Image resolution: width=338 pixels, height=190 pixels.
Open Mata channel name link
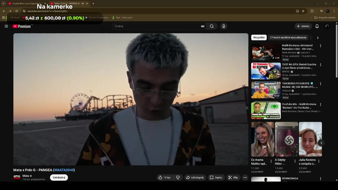[x=26, y=176]
